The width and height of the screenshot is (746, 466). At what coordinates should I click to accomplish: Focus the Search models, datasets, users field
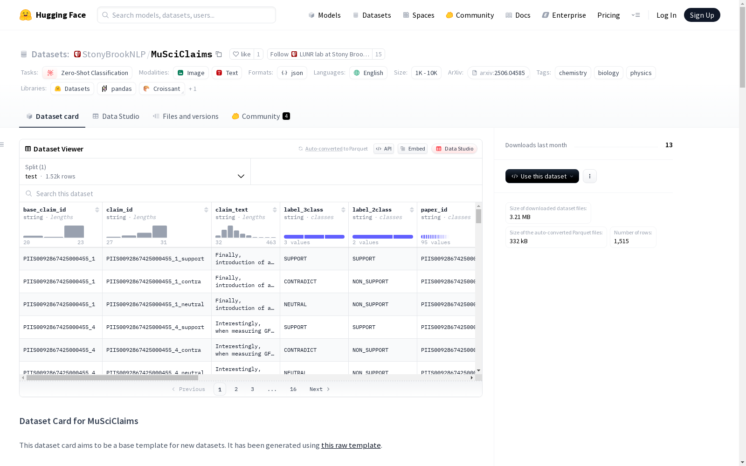[x=186, y=15]
